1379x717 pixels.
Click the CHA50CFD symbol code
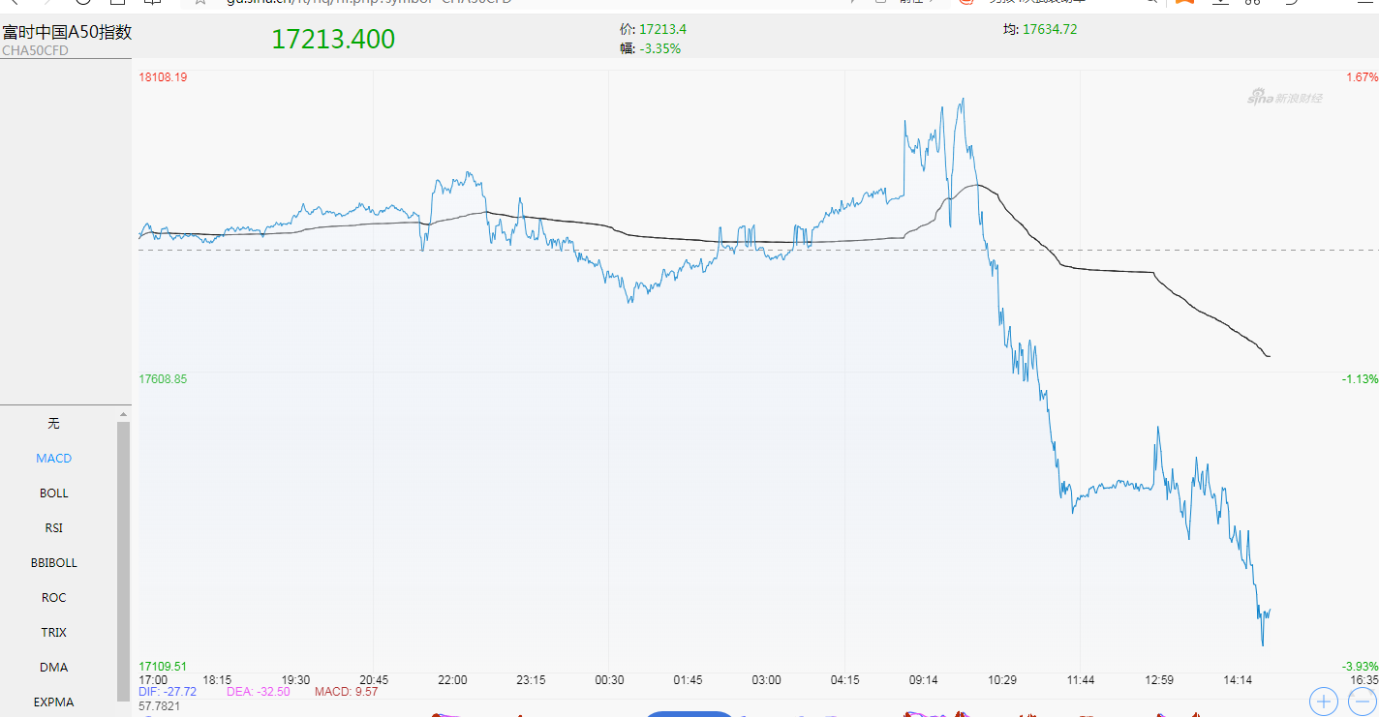pos(36,50)
